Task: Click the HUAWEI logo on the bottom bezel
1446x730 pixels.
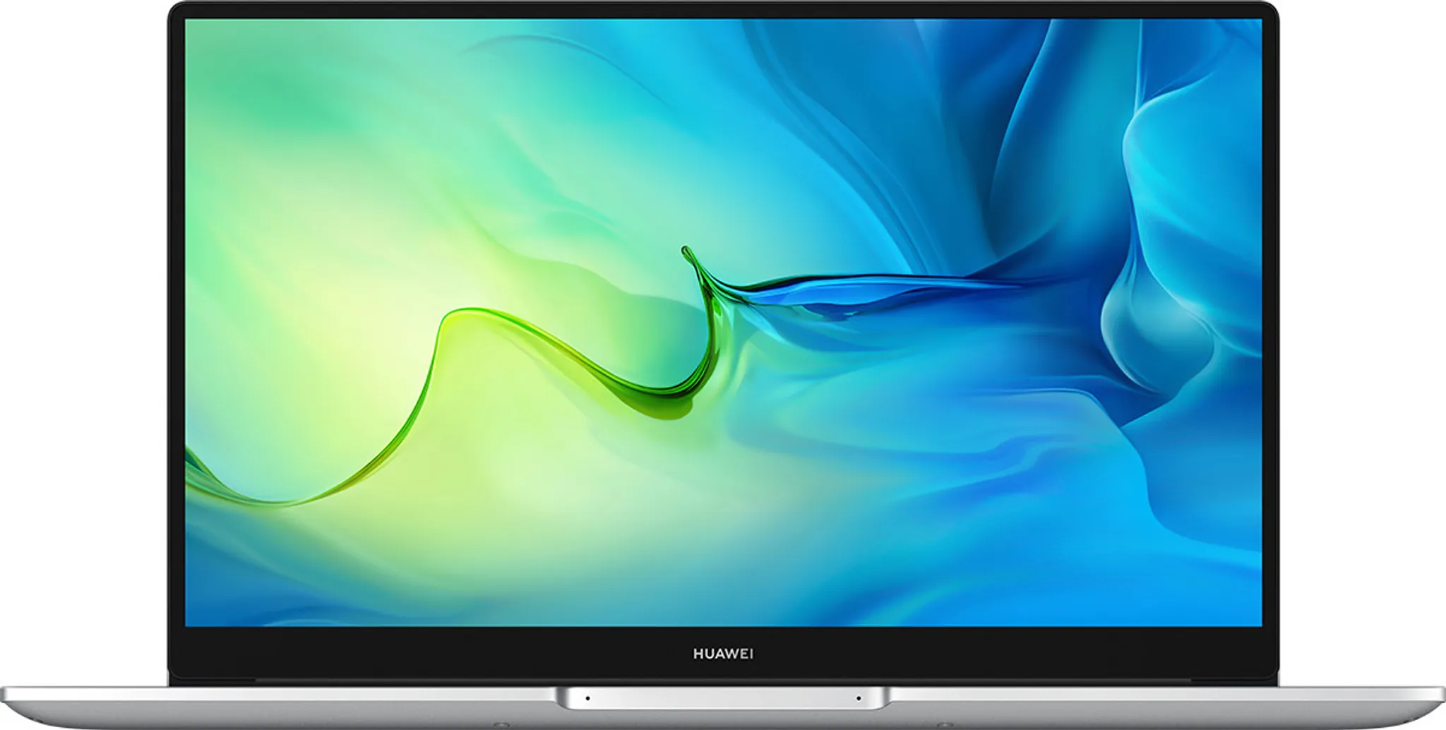Action: click(723, 654)
